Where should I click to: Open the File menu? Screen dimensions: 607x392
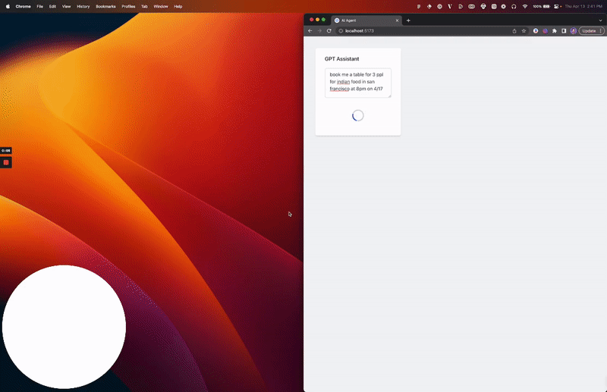coord(40,6)
